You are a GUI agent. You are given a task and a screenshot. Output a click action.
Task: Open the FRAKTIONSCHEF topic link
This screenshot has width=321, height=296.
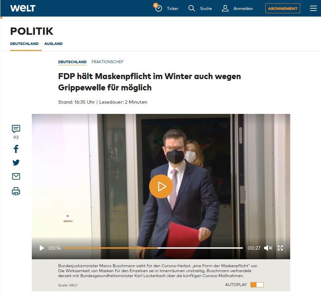[x=107, y=62]
